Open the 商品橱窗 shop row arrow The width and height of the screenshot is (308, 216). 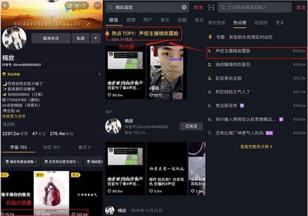pos(99,74)
